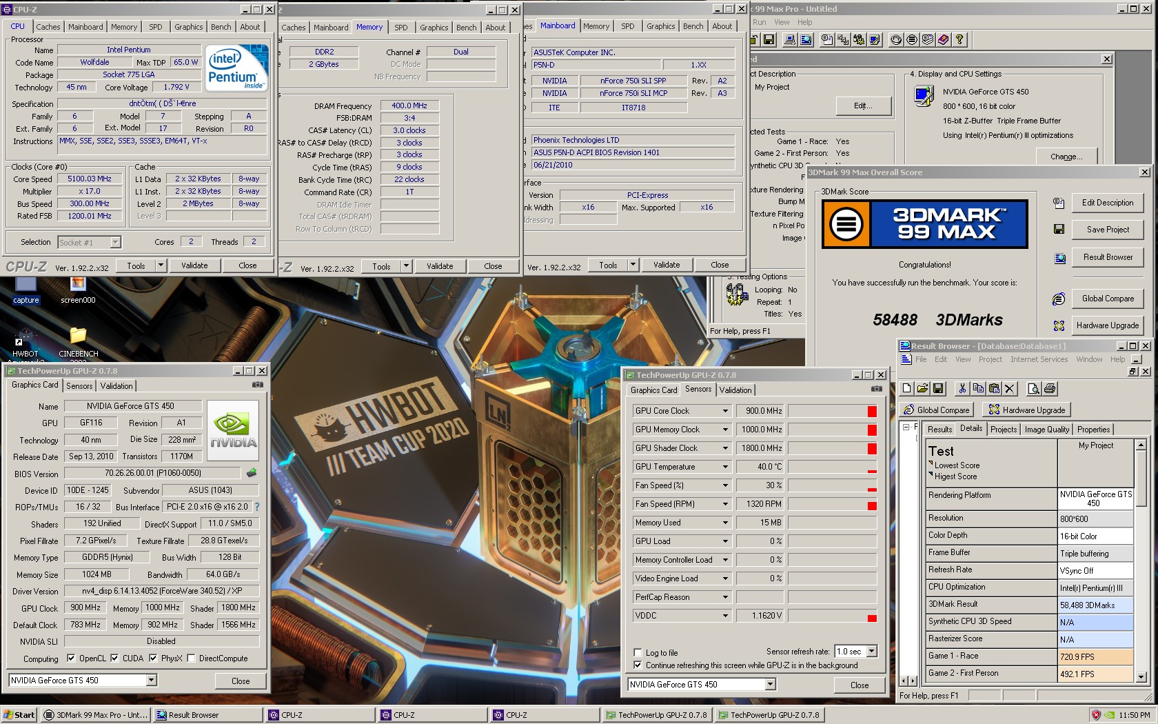The image size is (1158, 724).
Task: Switch to the Caches tab in CPU-Z CPU window
Action: pos(48,27)
